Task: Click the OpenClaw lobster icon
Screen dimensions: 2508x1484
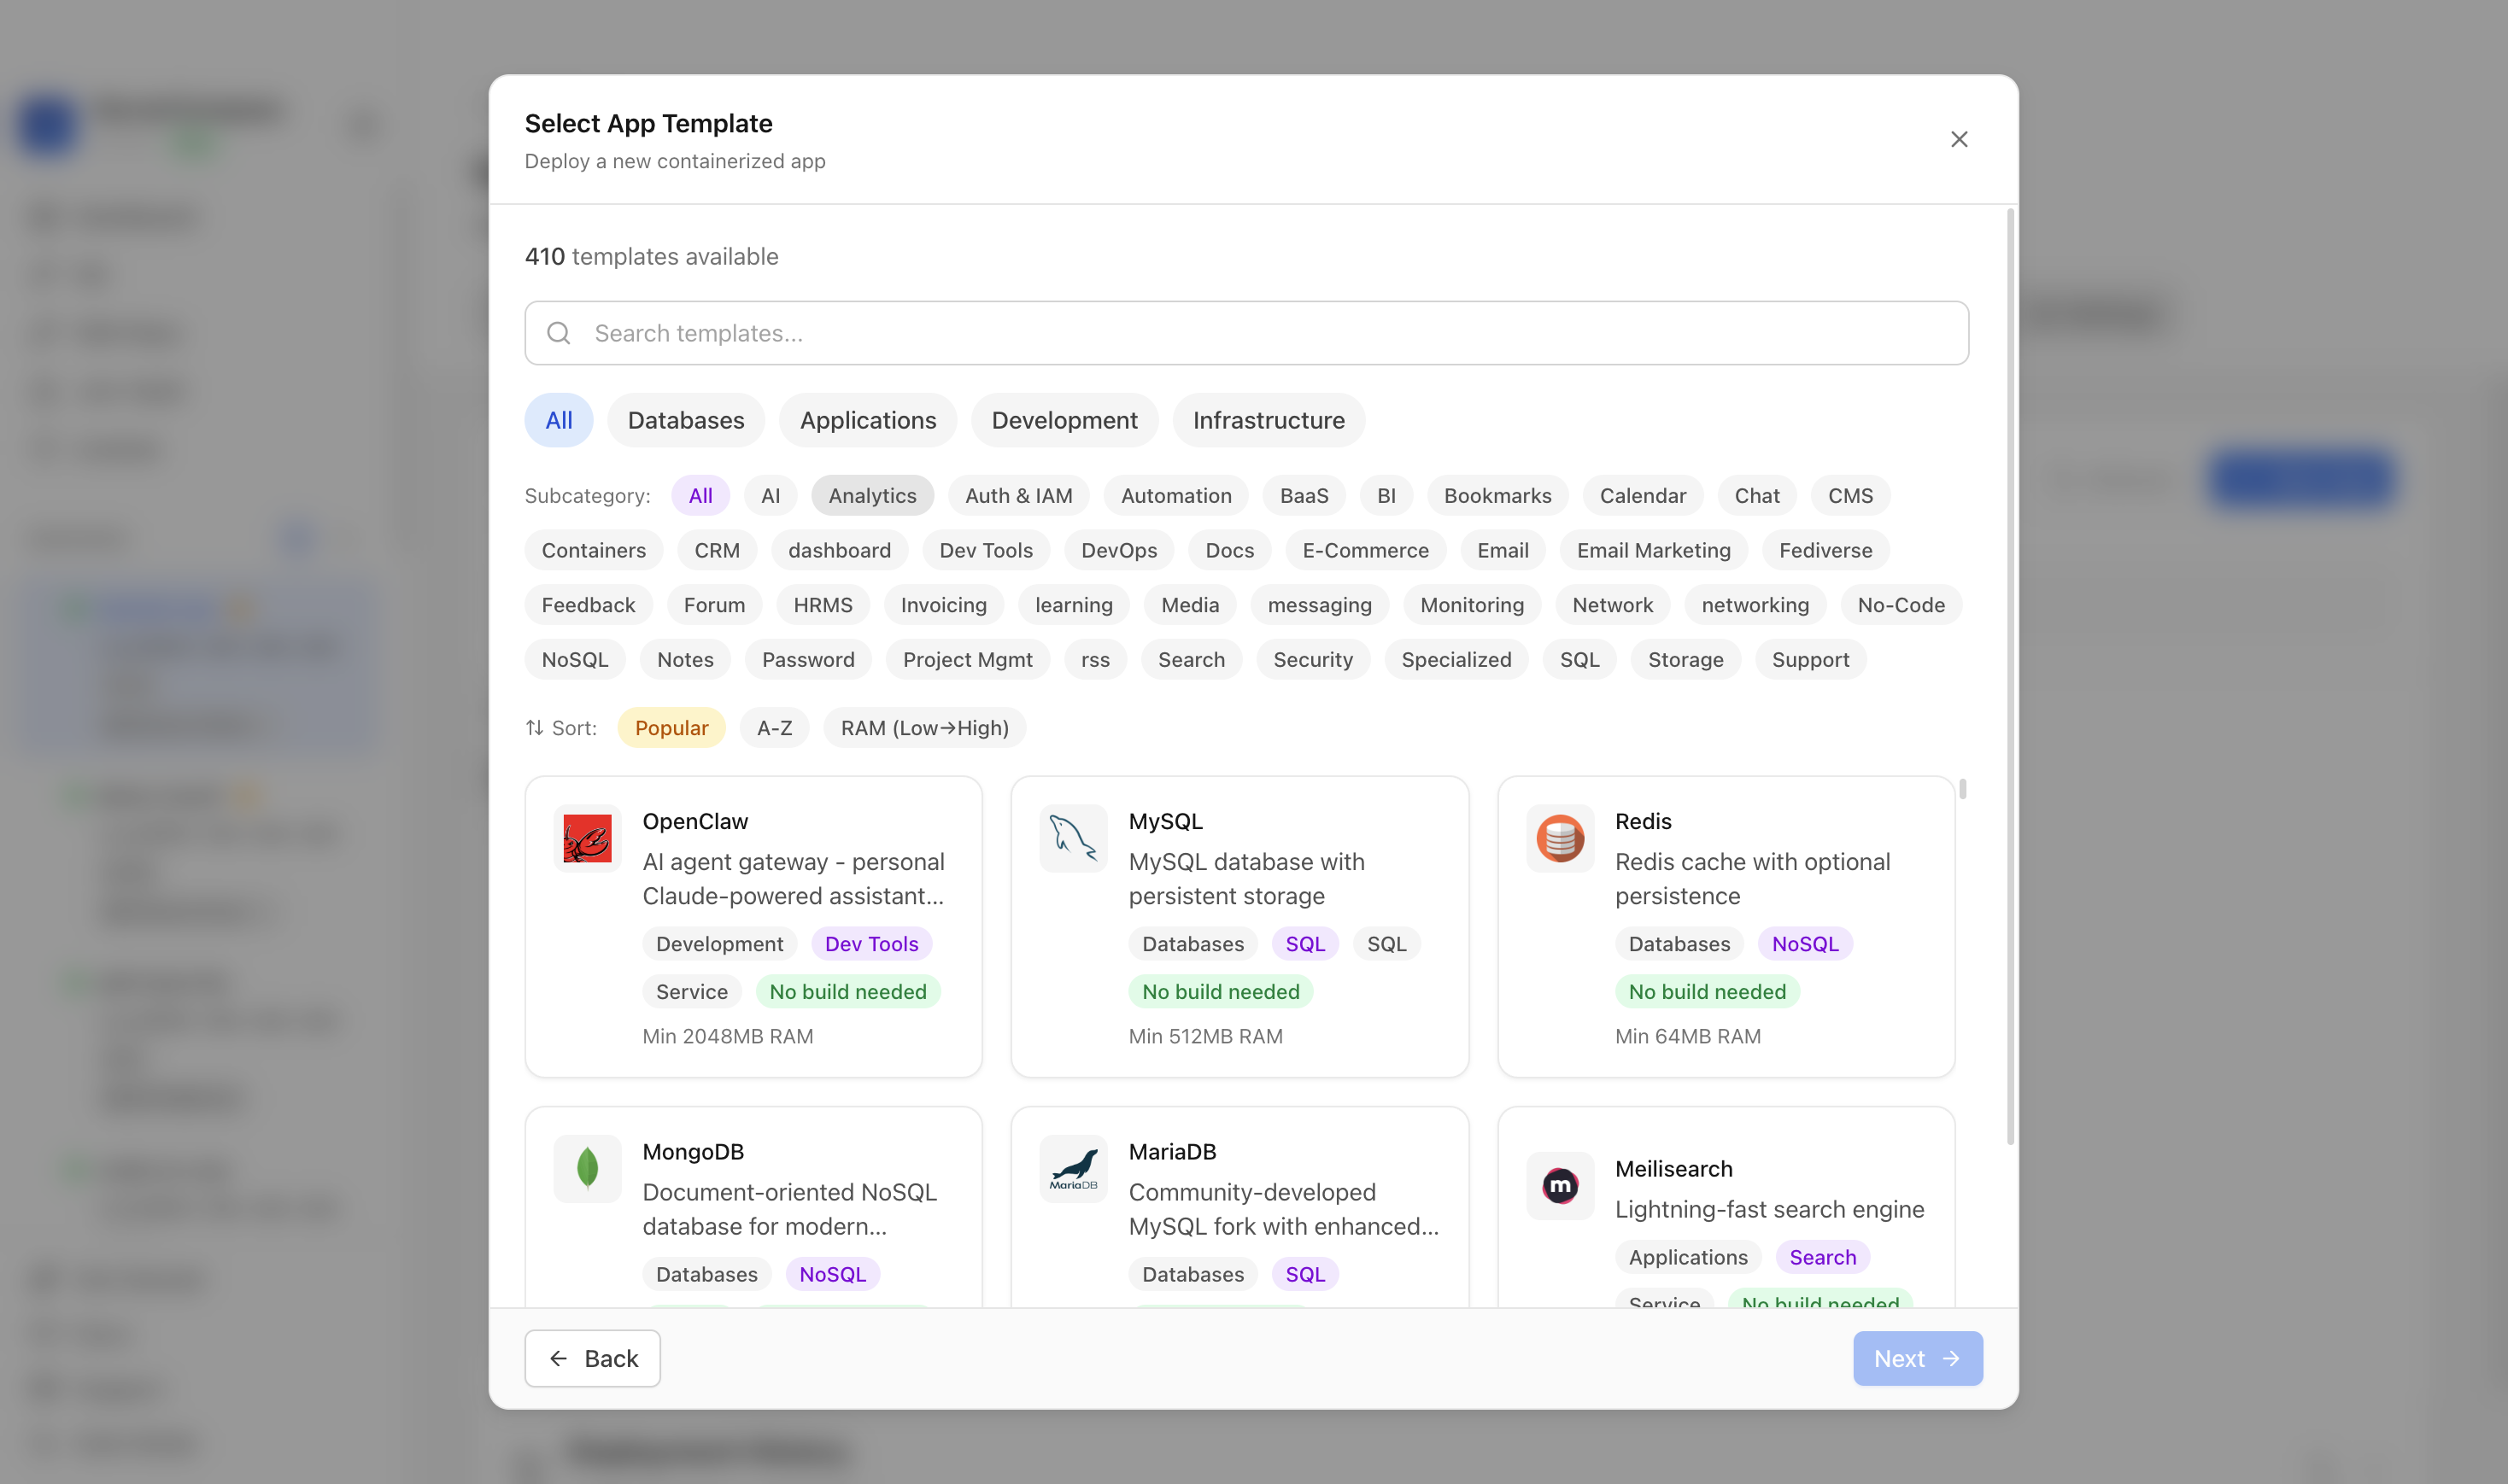Action: (x=587, y=838)
